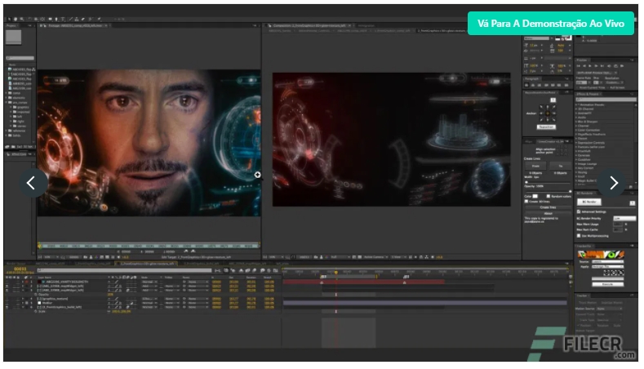Expand Color Correction effects category
644x369 pixels.
coord(576,130)
